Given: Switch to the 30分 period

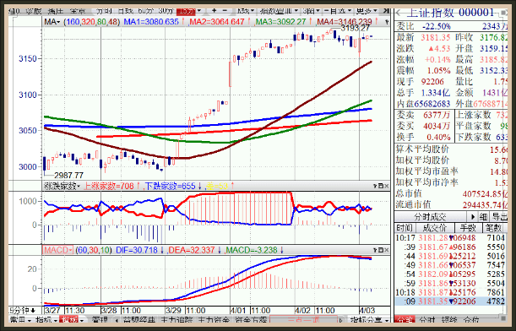Looking at the screenshot, I should (166, 11).
